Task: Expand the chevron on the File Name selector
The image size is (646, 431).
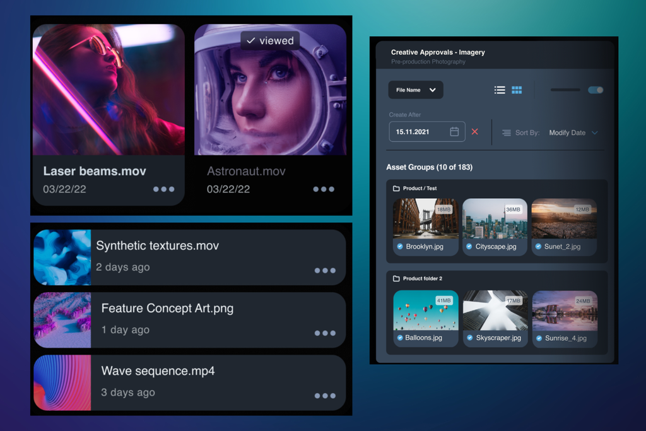Action: click(433, 90)
